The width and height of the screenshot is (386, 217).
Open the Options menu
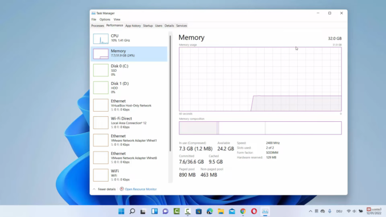click(x=105, y=19)
